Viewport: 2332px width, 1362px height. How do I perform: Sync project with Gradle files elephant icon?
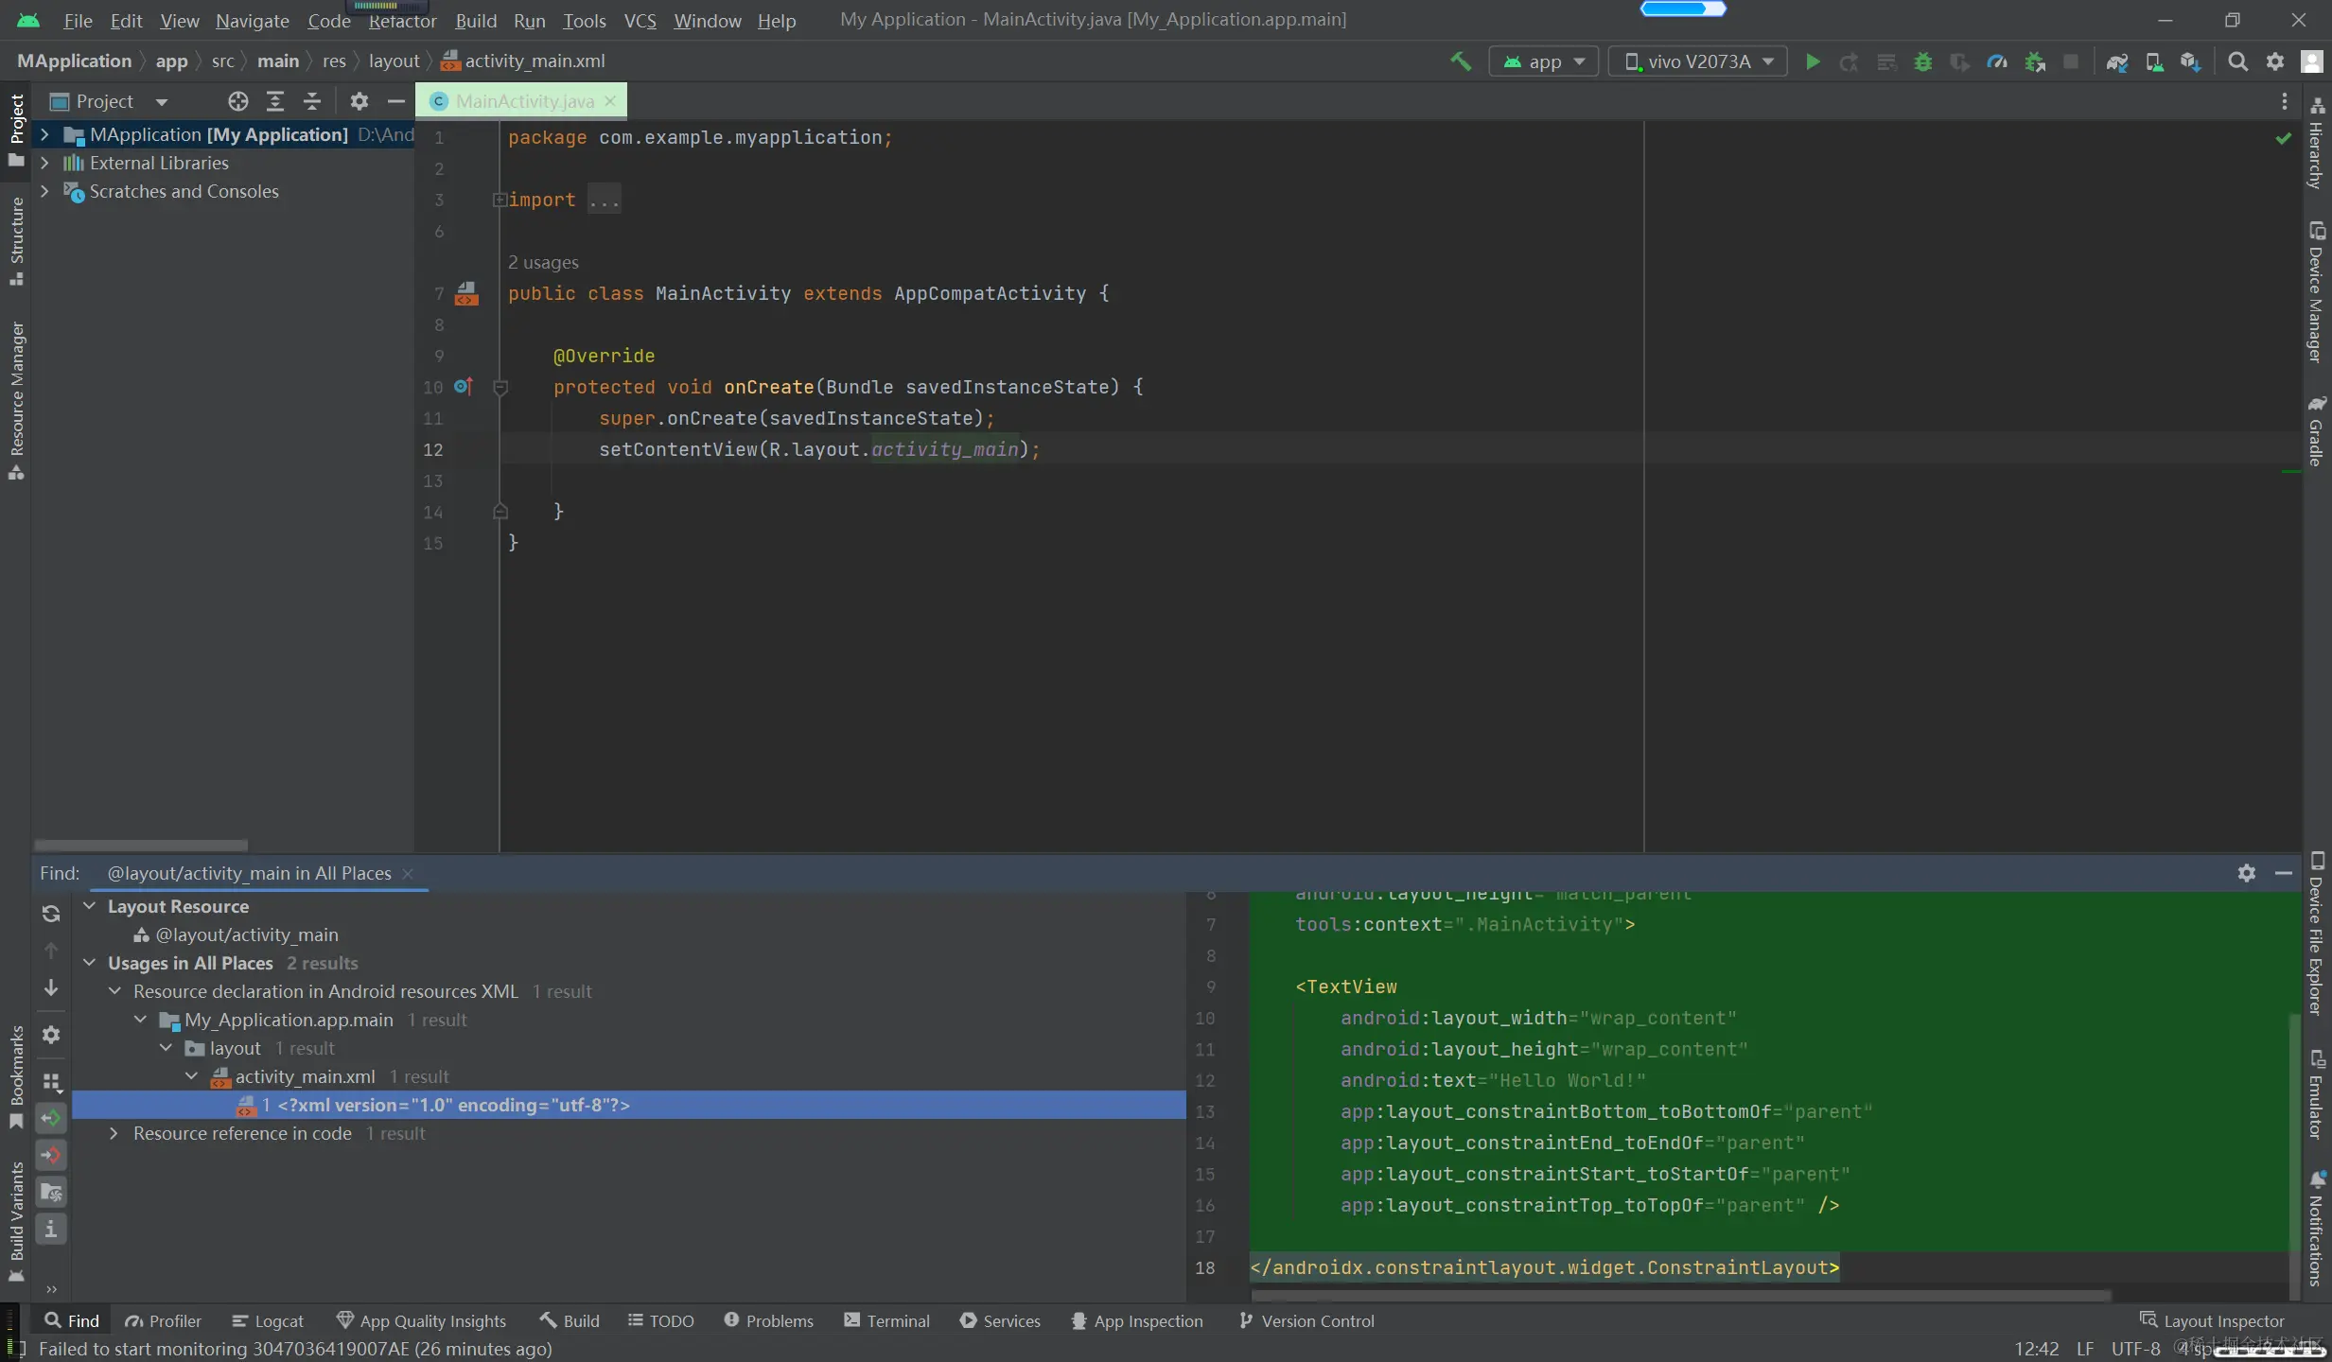tap(2117, 61)
